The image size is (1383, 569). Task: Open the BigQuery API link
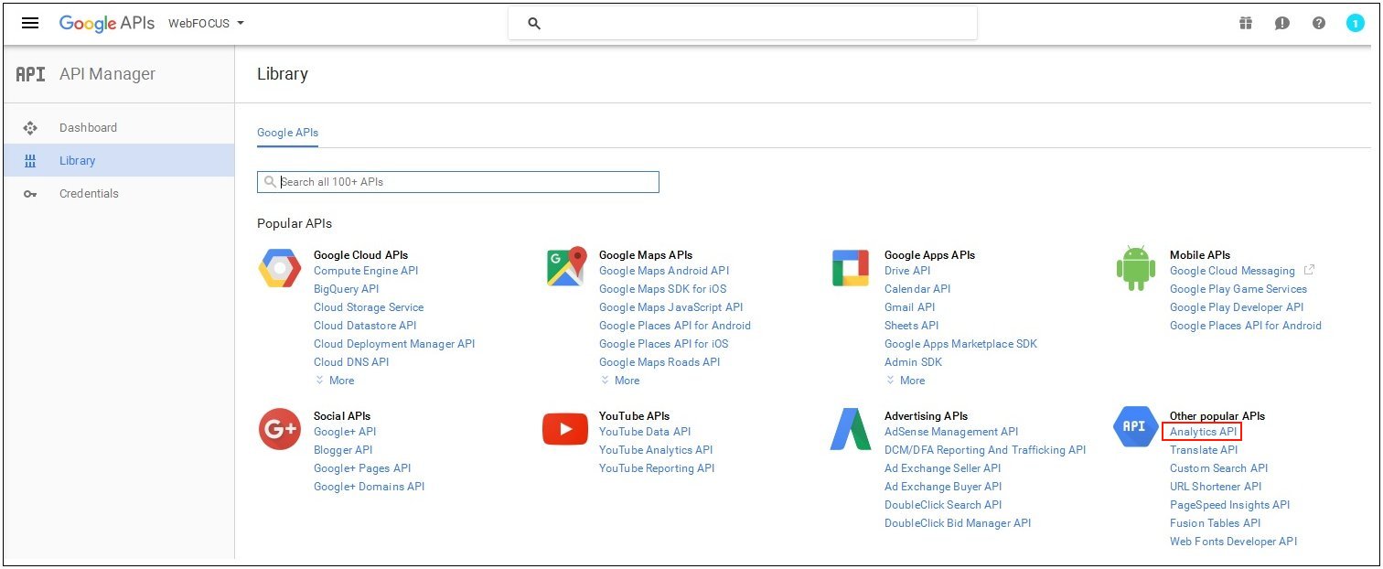pyautogui.click(x=346, y=289)
